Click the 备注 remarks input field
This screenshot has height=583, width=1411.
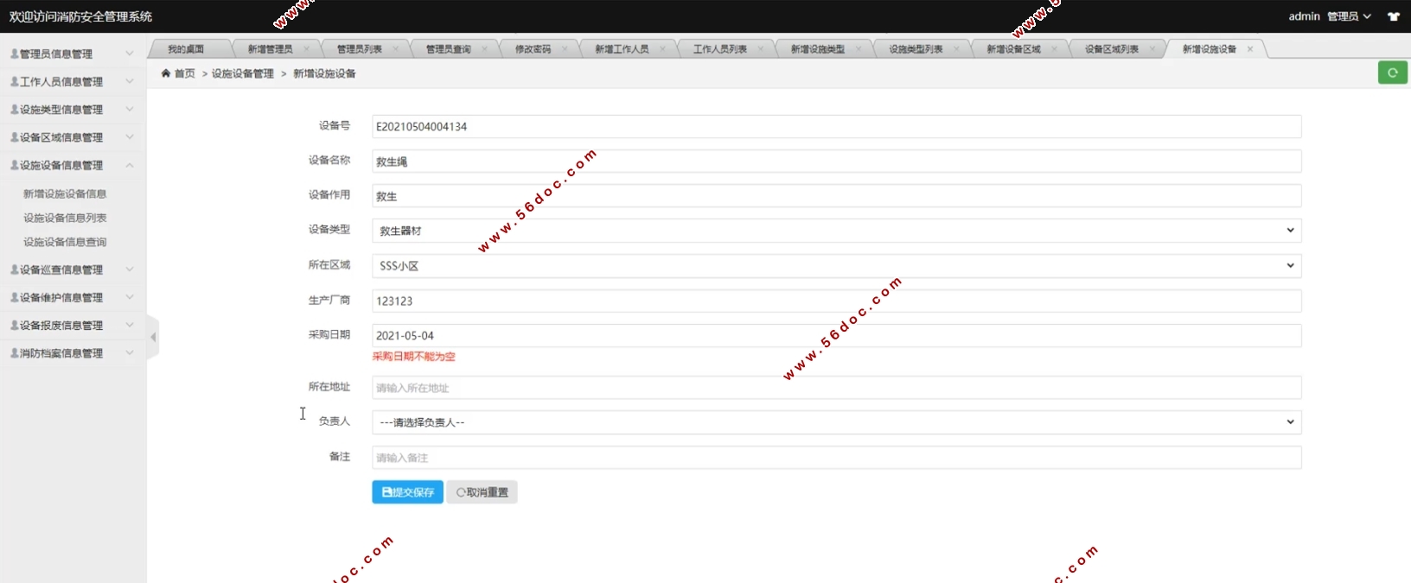pyautogui.click(x=837, y=458)
